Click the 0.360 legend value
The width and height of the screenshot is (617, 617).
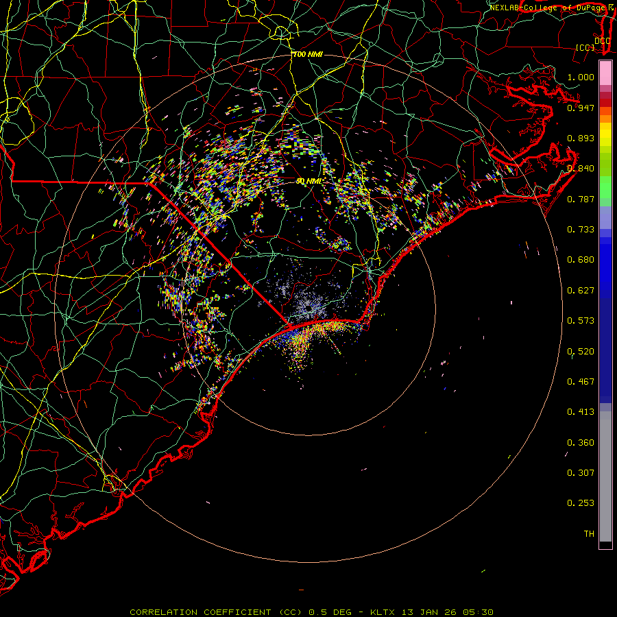pyautogui.click(x=581, y=443)
